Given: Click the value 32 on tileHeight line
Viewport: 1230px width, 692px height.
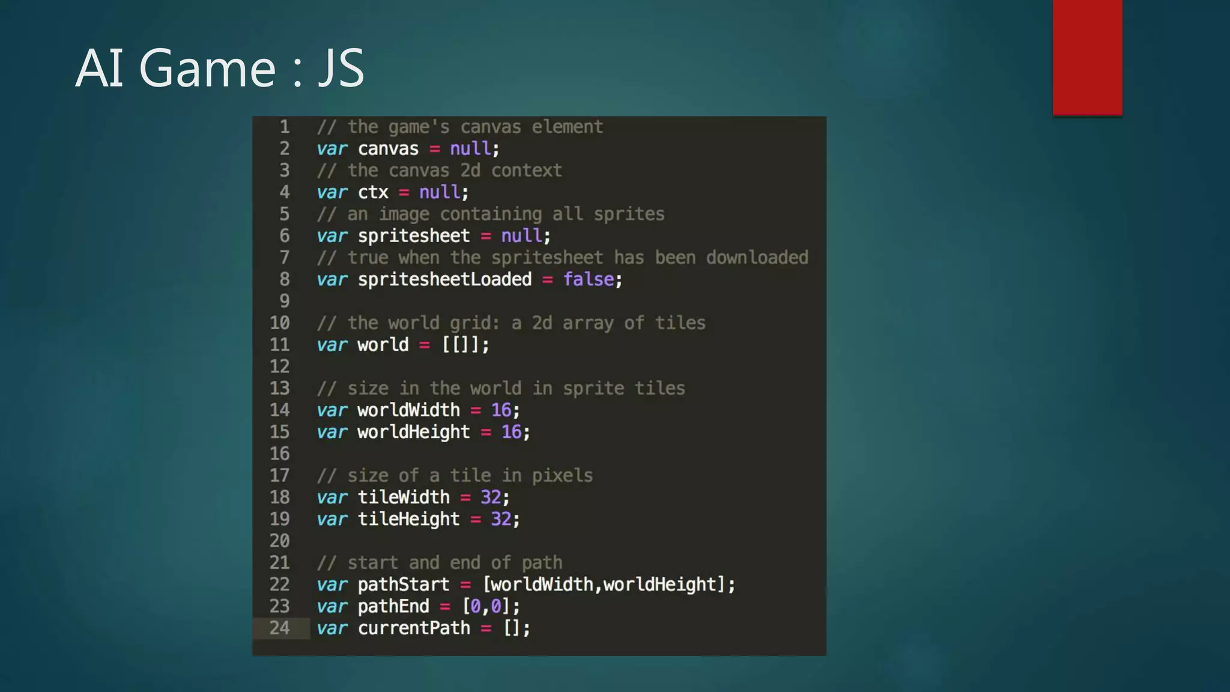Looking at the screenshot, I should (501, 519).
